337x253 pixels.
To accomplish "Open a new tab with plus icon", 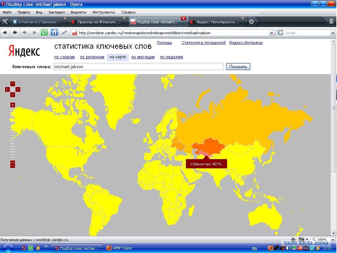I will point(251,22).
